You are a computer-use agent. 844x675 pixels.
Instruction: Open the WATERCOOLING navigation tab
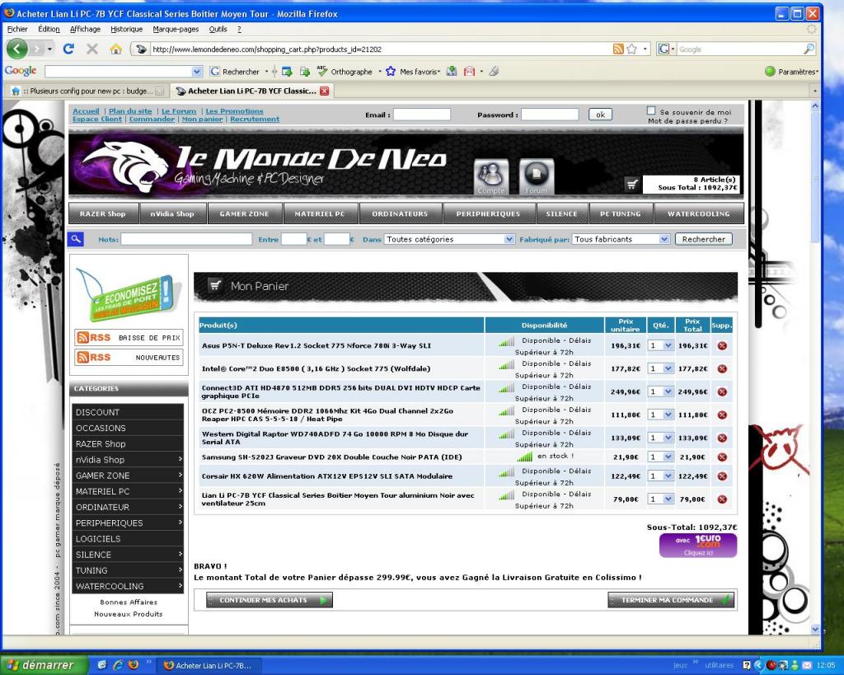click(699, 213)
